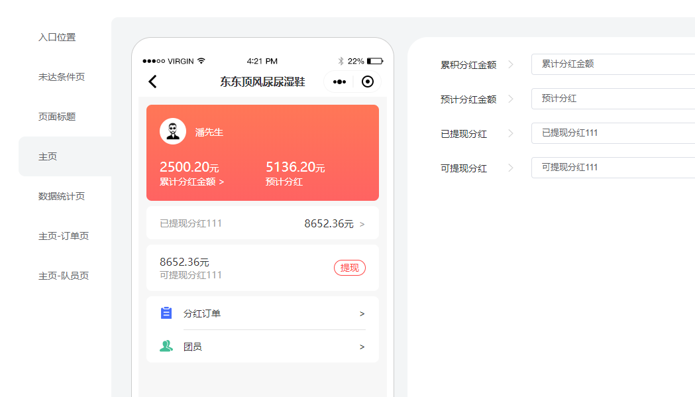This screenshot has height=397, width=695.
Task: Select 页面标题 in the left sidebar
Action: (57, 117)
